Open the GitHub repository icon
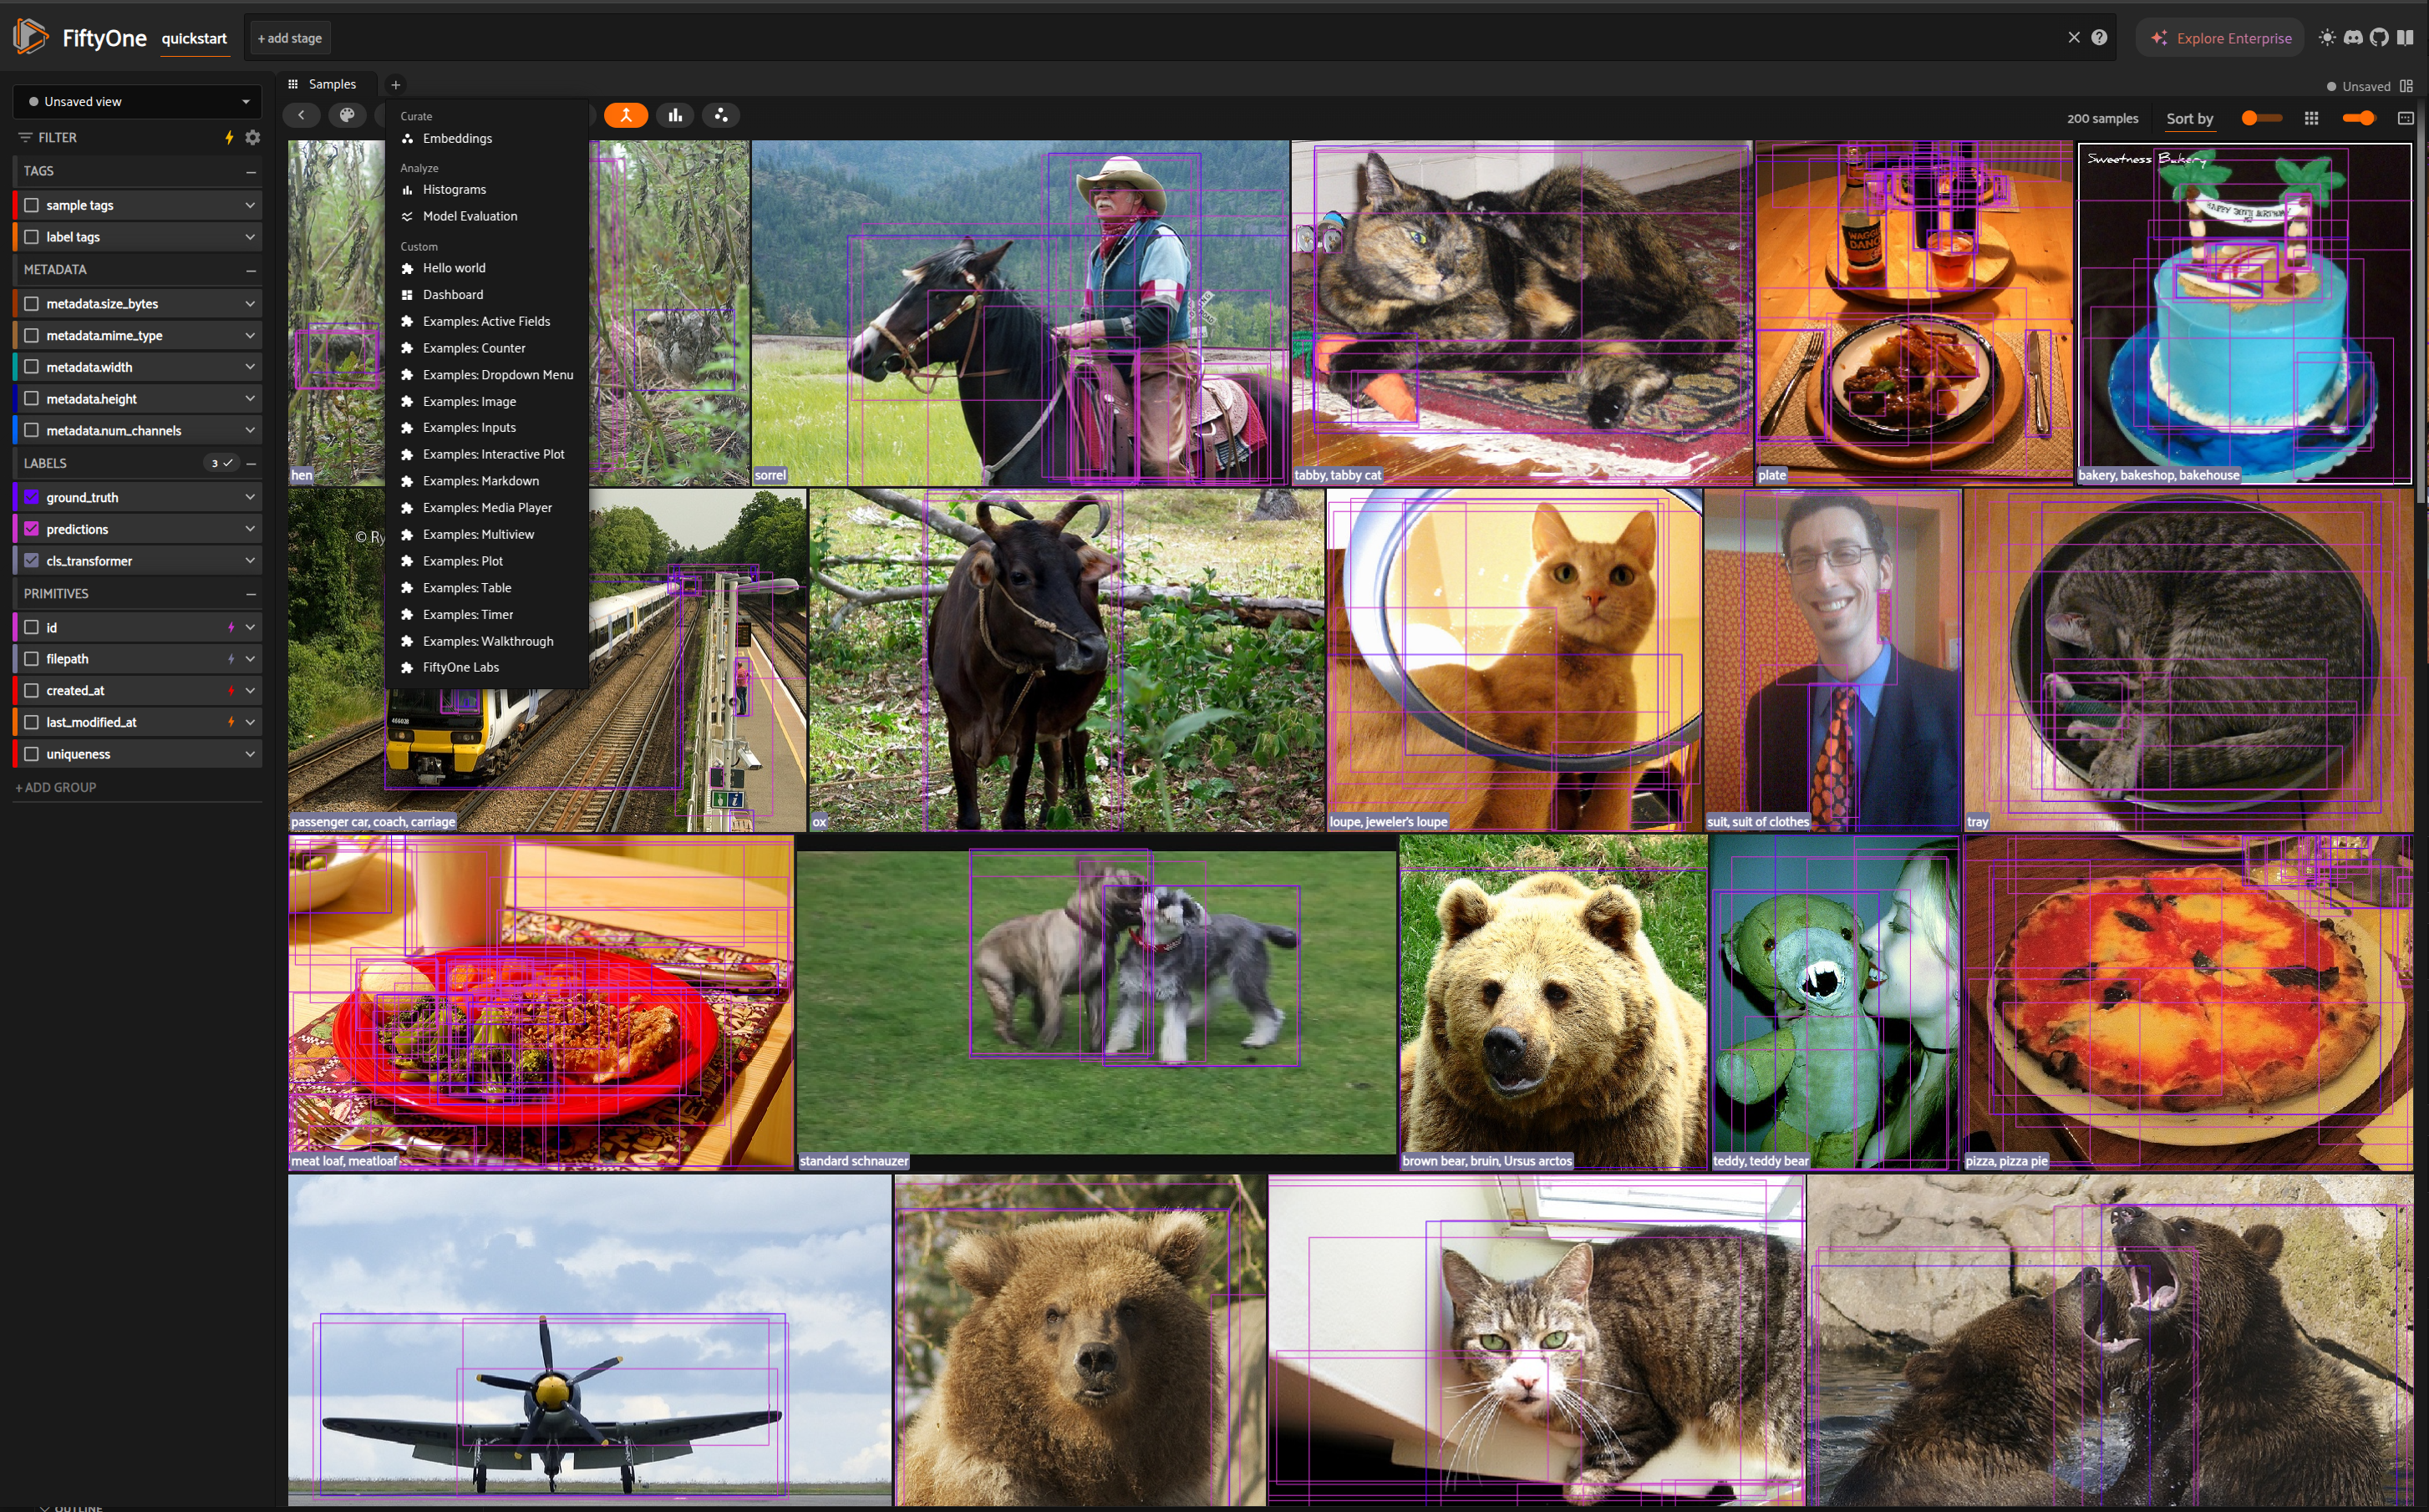 2379,38
